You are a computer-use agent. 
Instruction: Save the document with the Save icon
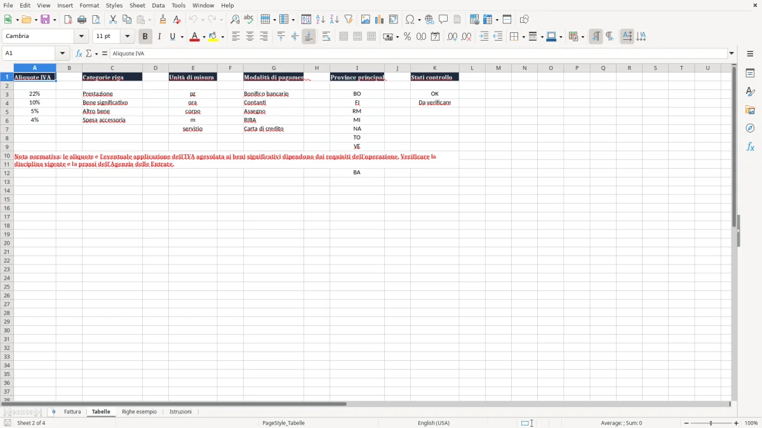coord(45,20)
